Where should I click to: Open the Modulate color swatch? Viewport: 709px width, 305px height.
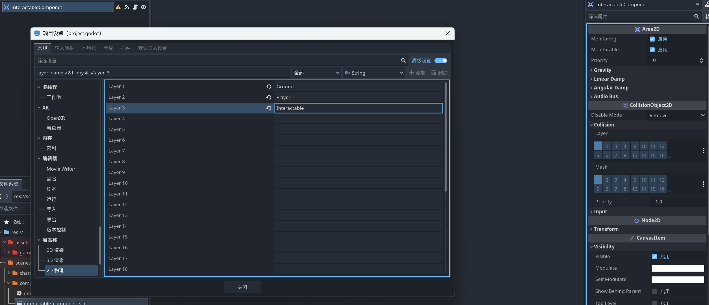pyautogui.click(x=677, y=268)
